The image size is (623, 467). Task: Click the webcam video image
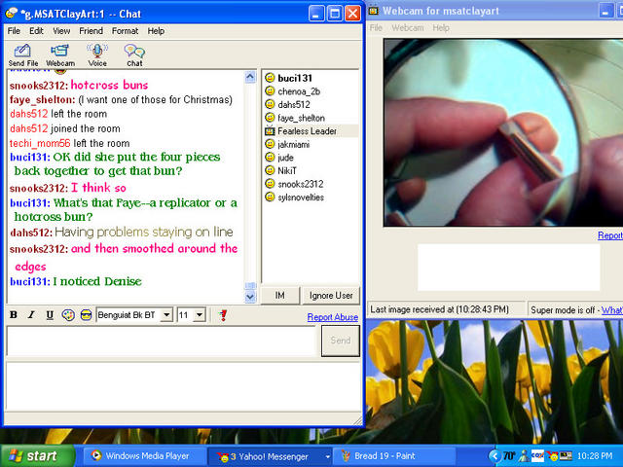click(x=503, y=132)
